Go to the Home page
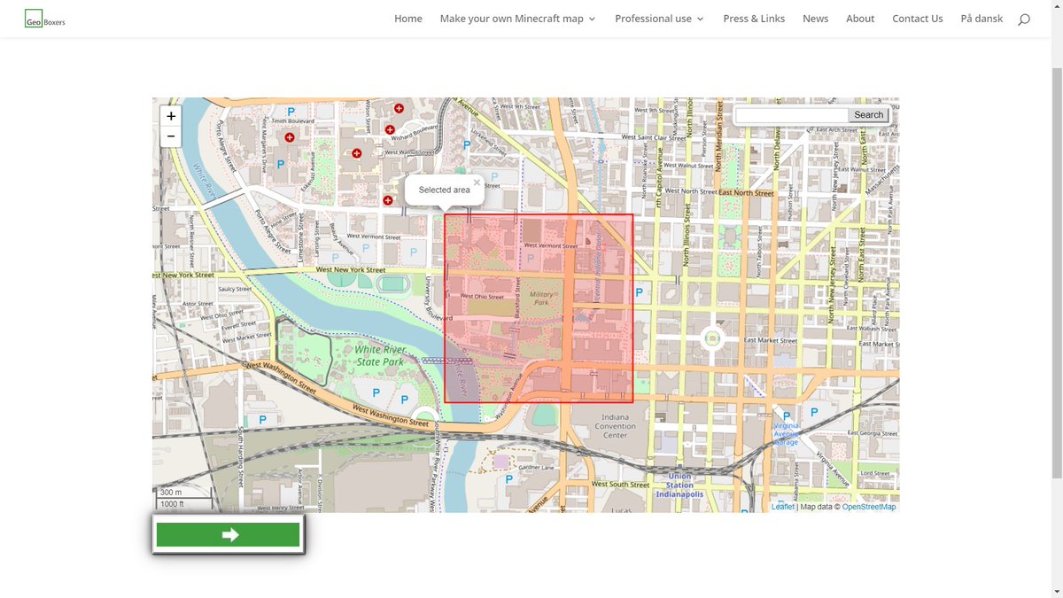Viewport: 1063px width, 598px height. pos(408,19)
